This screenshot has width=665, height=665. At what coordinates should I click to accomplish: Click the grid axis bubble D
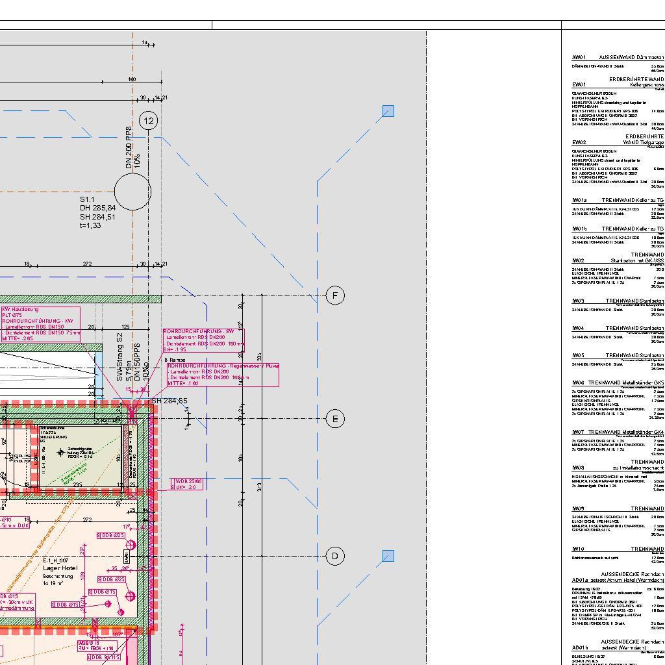335,556
